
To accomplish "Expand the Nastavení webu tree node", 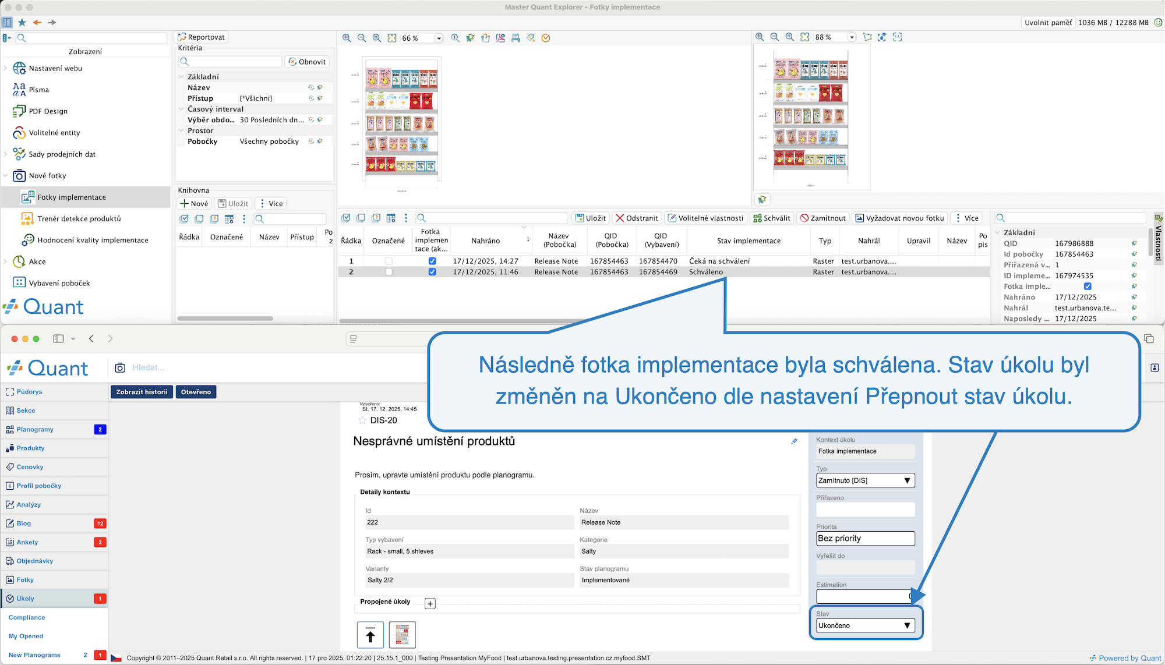I will click(6, 68).
